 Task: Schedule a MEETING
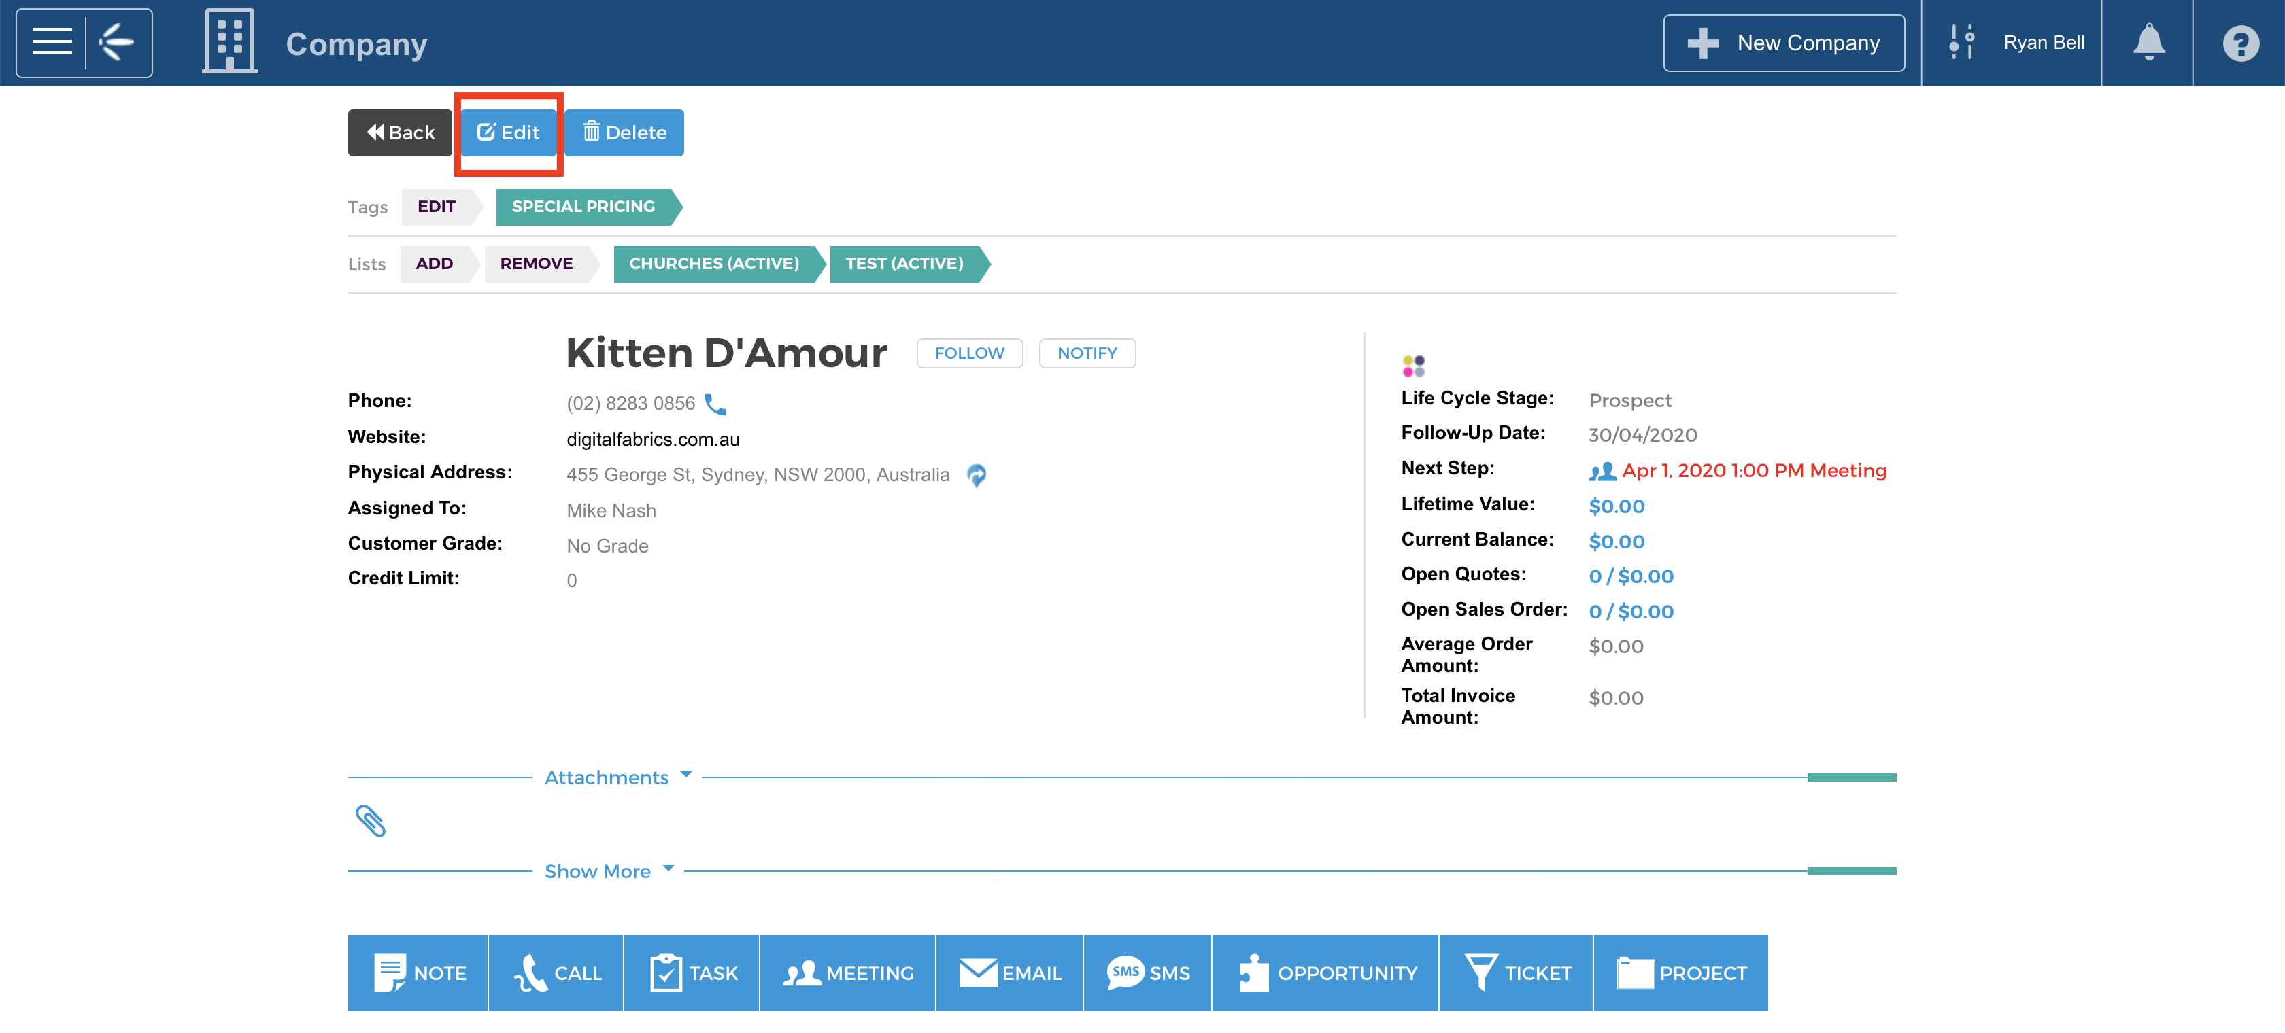pyautogui.click(x=847, y=973)
